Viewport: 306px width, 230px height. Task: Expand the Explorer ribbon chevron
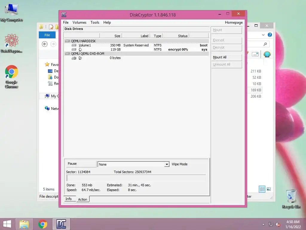click(263, 35)
